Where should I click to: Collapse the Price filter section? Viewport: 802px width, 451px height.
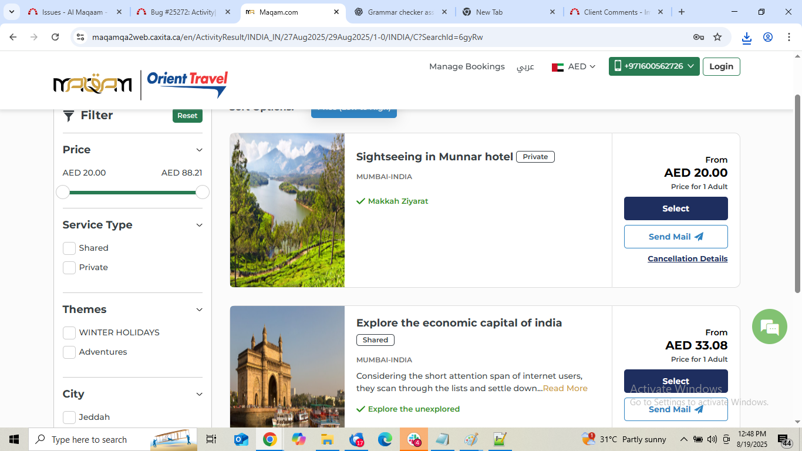(199, 150)
